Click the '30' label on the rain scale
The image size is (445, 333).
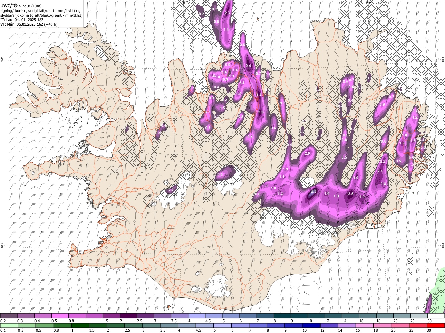pyautogui.click(x=429, y=330)
